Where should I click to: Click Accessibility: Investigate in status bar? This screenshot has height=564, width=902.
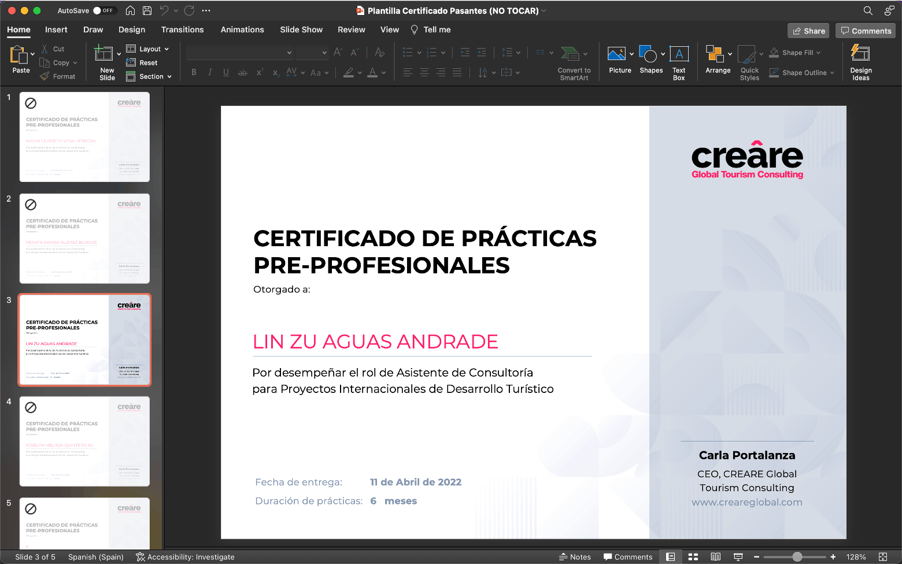[x=185, y=557]
